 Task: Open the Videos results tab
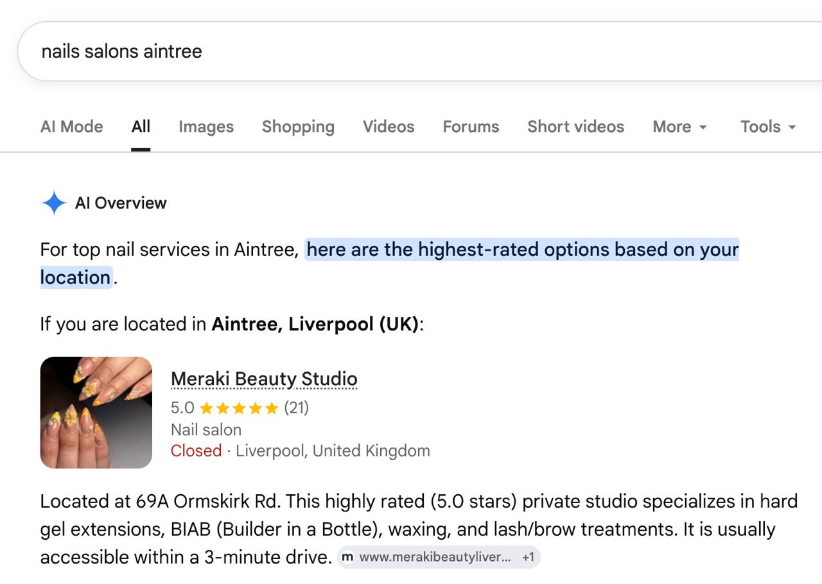[389, 126]
